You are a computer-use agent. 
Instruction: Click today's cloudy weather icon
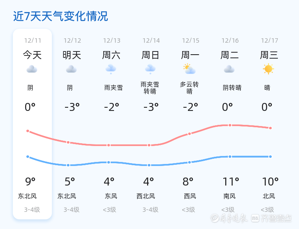(32, 69)
